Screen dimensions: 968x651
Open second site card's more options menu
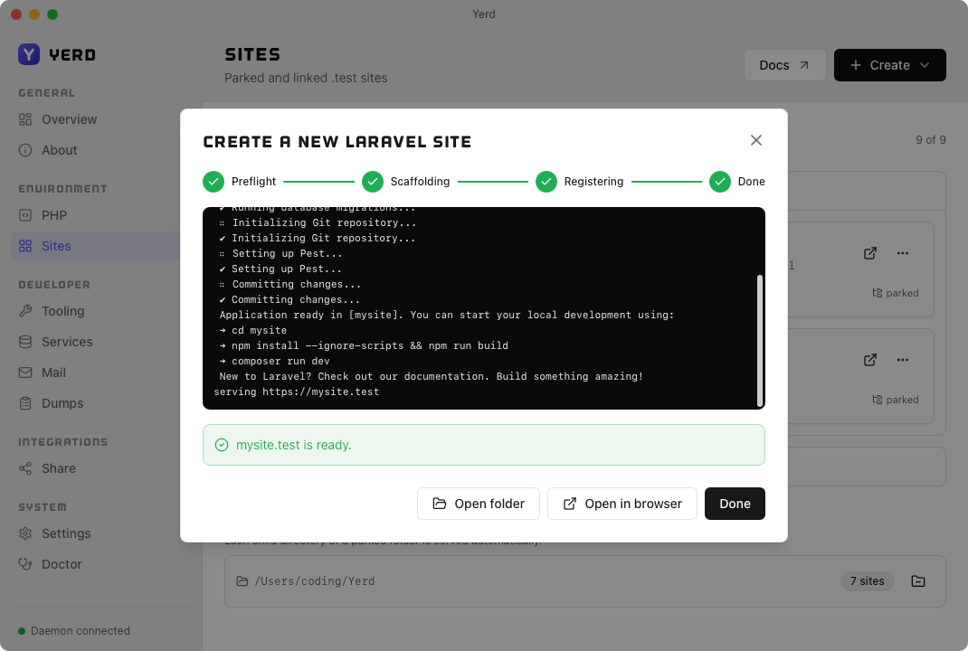pyautogui.click(x=903, y=360)
